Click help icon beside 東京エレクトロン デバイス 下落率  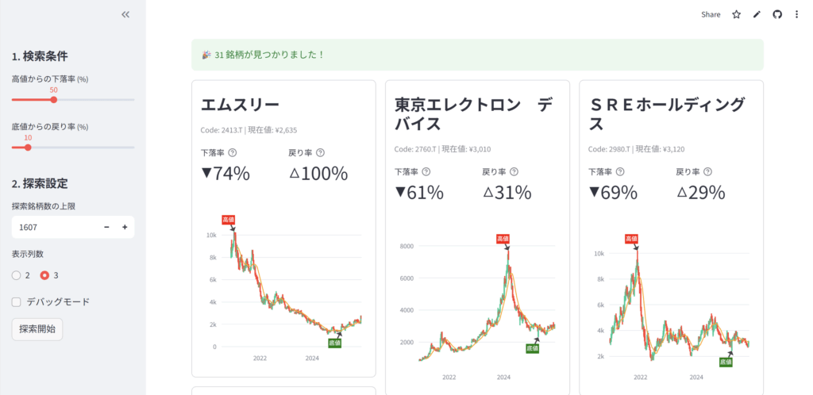pos(426,171)
